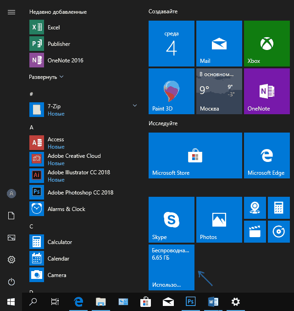This screenshot has height=311, width=294.
Task: Open the Groove Music small tile
Action: (x=279, y=232)
